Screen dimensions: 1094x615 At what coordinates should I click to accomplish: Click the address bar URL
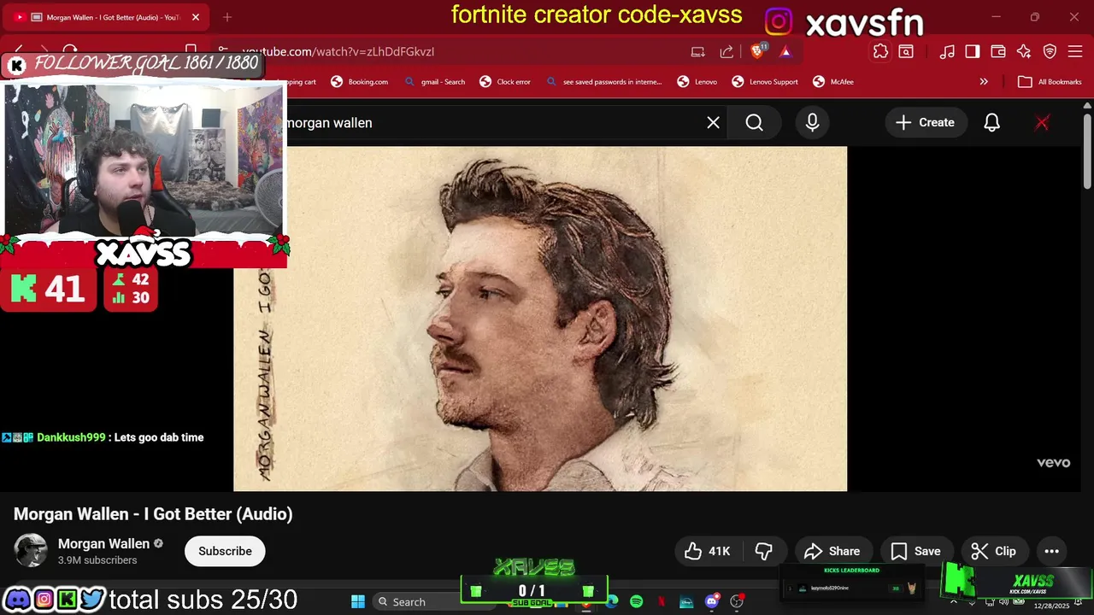coord(338,51)
